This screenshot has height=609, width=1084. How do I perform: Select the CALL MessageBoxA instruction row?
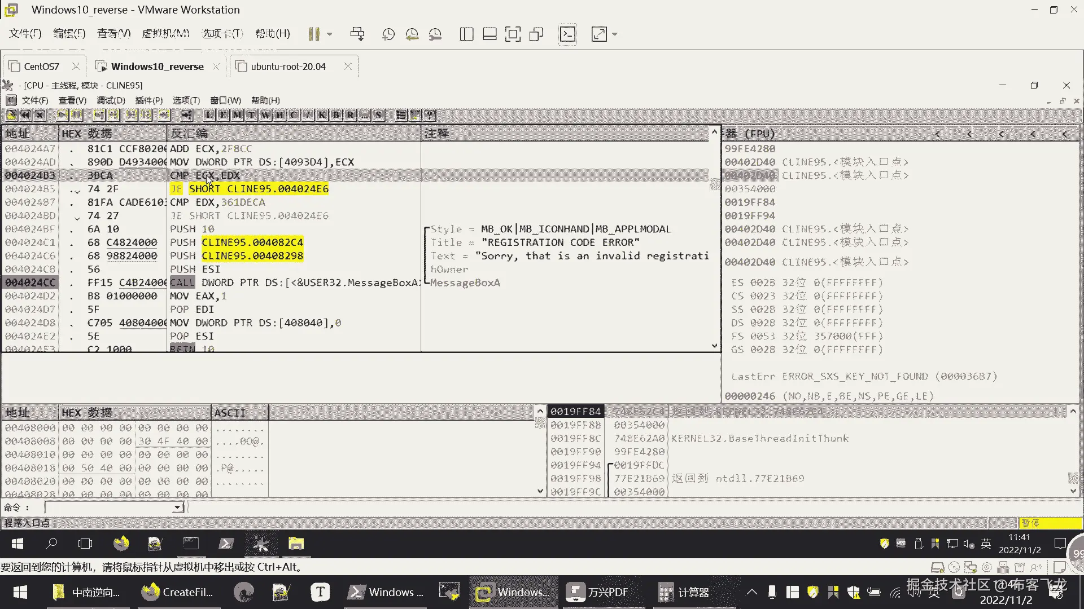(356, 283)
